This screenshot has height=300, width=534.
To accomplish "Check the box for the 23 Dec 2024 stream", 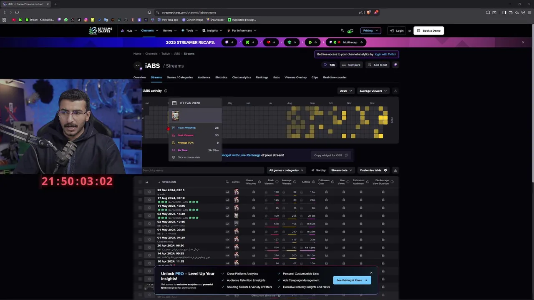I will pos(140,192).
